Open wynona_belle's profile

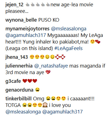21,20
